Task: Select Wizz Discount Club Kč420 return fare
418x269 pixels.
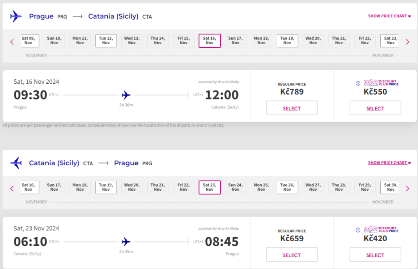Action: click(375, 255)
